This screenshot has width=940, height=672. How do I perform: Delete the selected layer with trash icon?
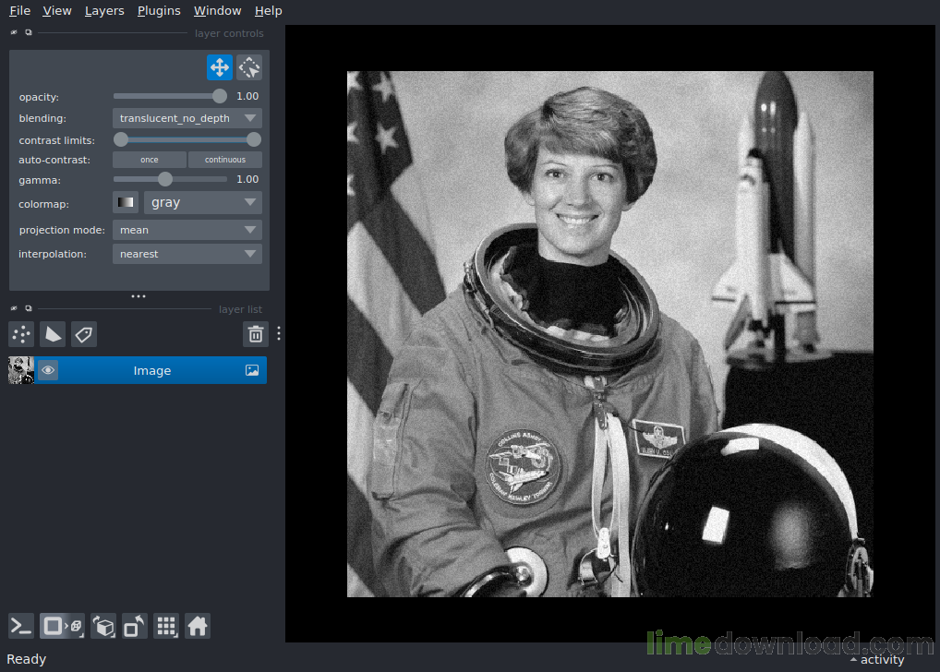click(256, 333)
